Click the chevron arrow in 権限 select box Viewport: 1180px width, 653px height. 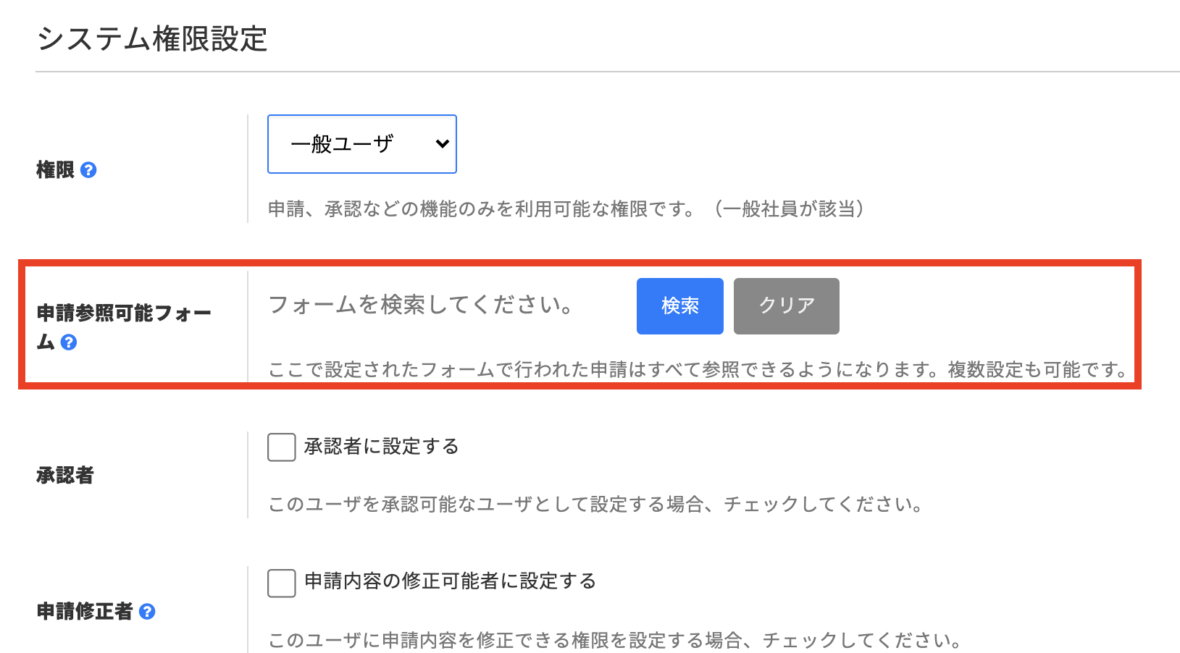pyautogui.click(x=442, y=144)
